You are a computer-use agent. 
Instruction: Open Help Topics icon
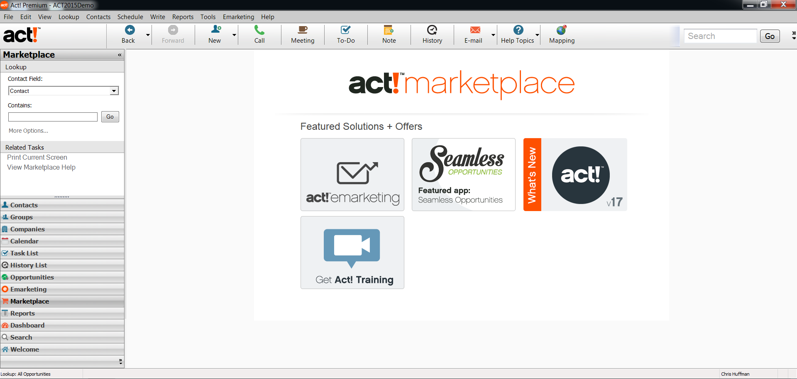(x=518, y=30)
